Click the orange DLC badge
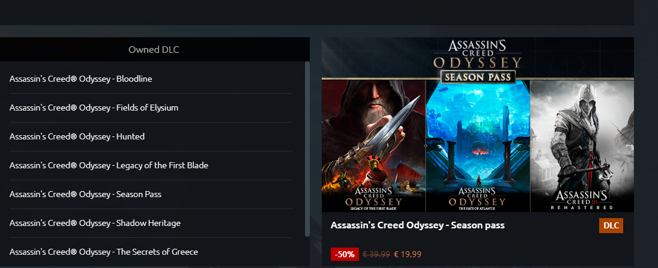The width and height of the screenshot is (658, 268). tap(611, 225)
